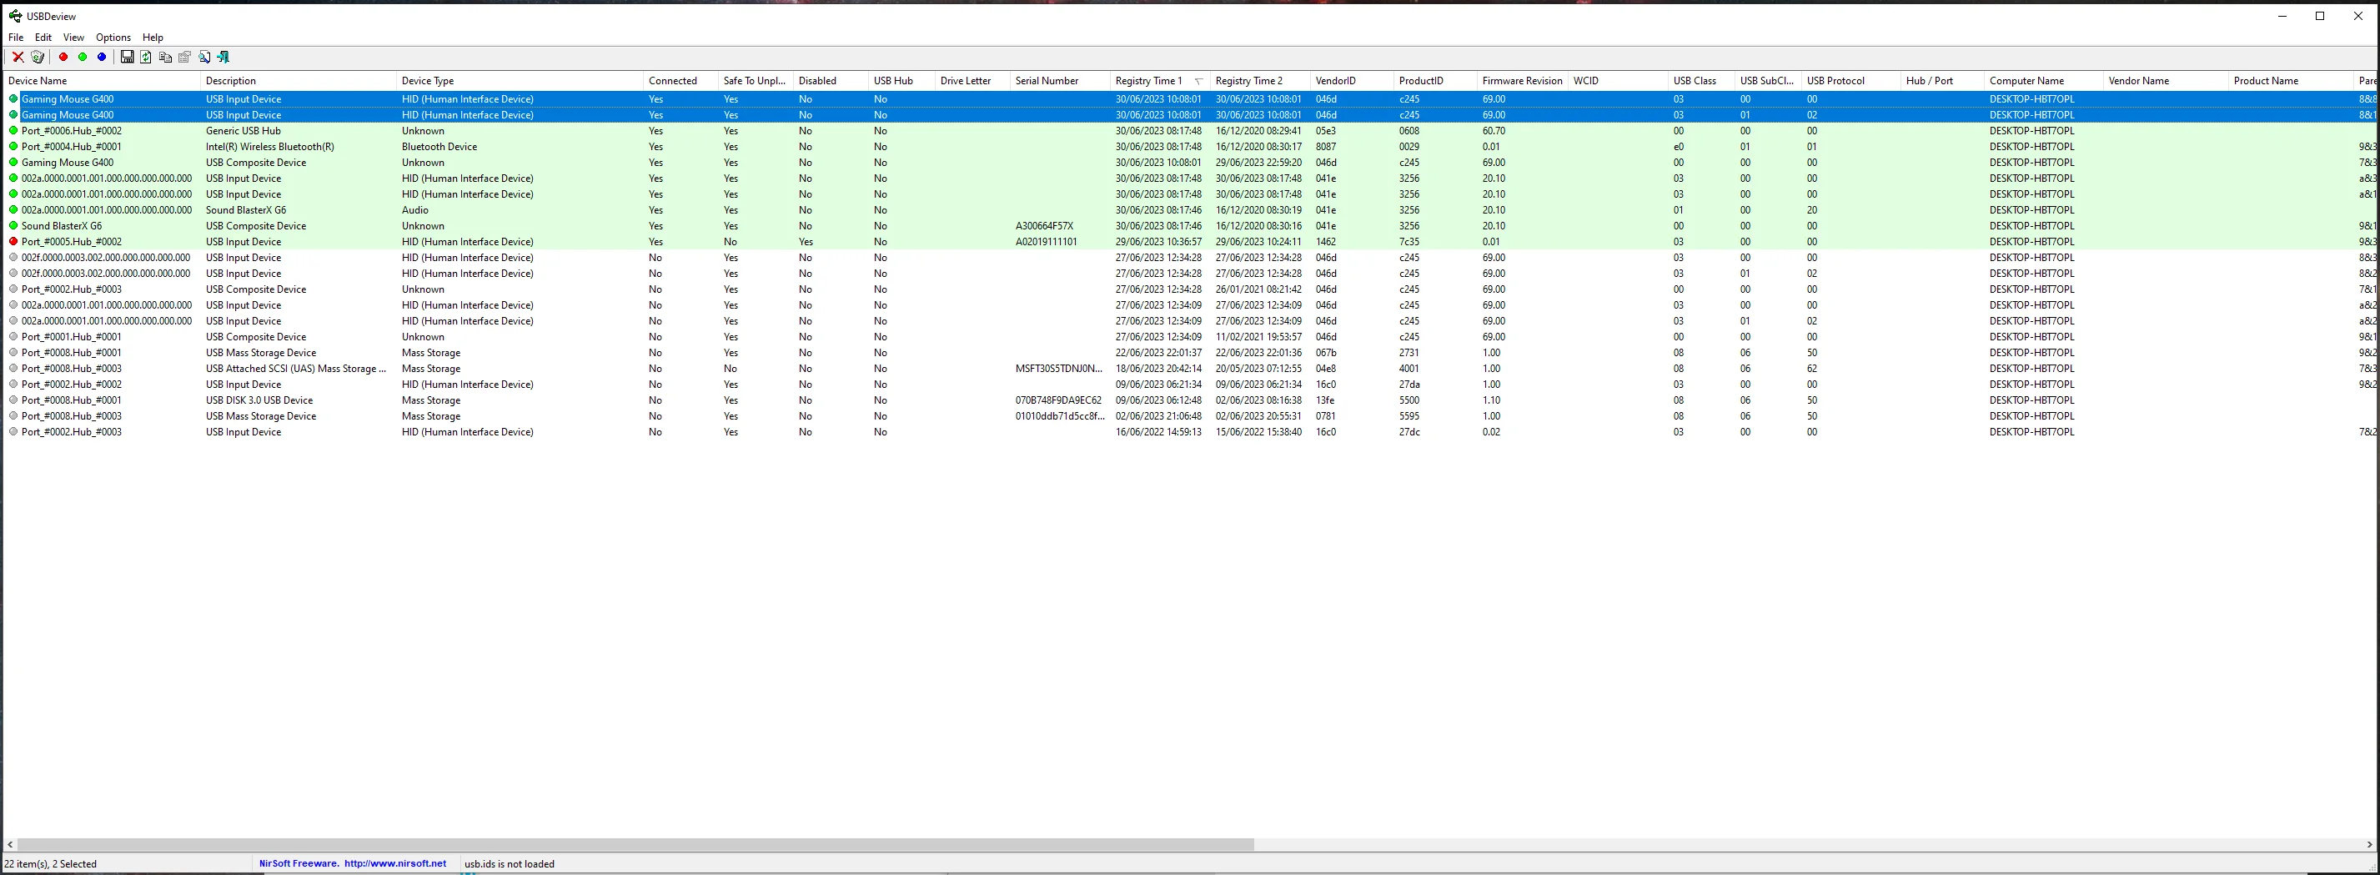
Task: Click the blue circle toolbar icon
Action: pyautogui.click(x=102, y=58)
